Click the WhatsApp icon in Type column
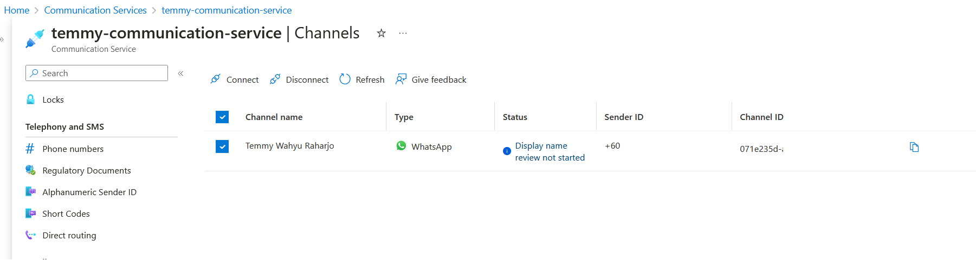 [x=401, y=146]
